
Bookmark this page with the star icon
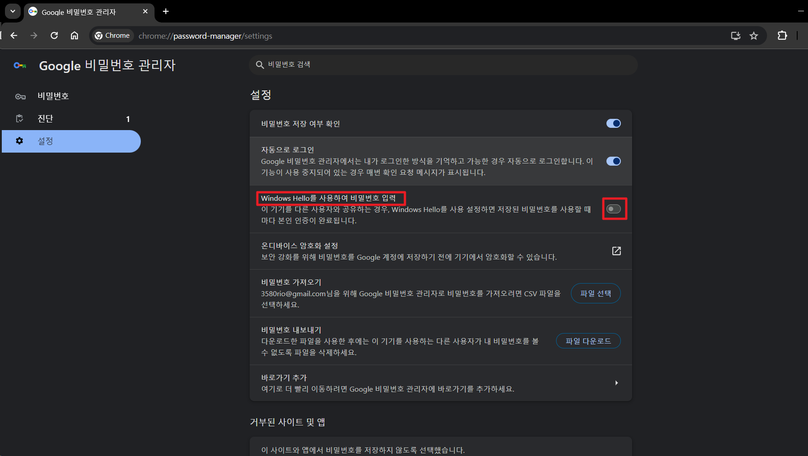click(754, 36)
